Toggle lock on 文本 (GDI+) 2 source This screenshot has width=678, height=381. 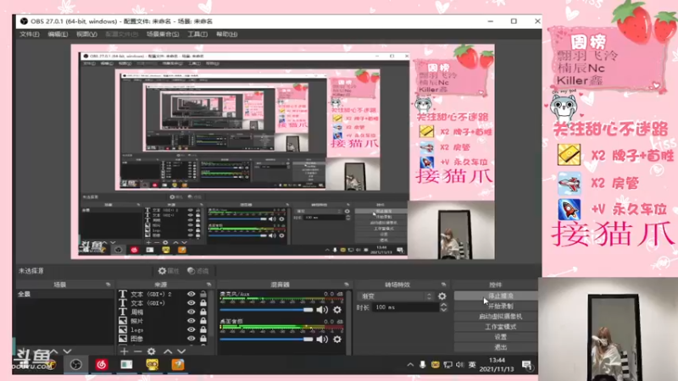click(x=203, y=294)
